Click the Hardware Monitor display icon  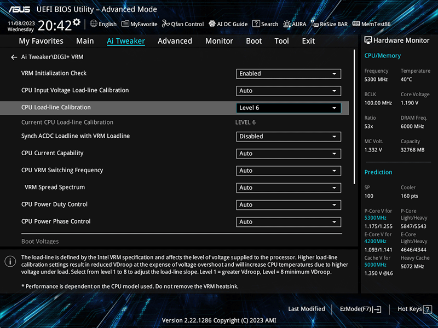tap(368, 40)
